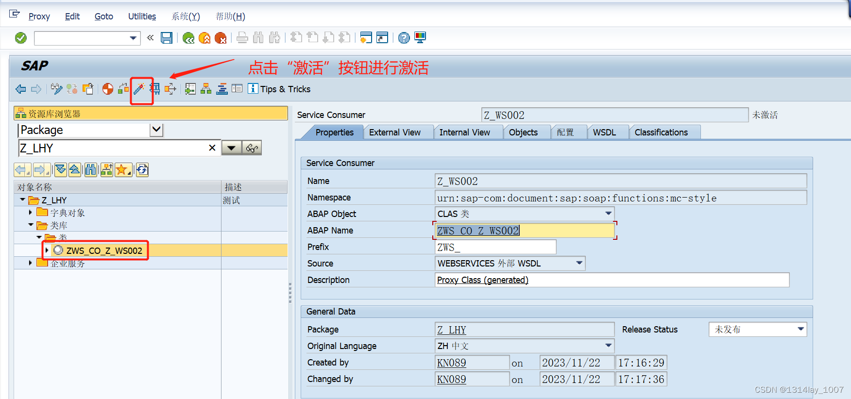Click the Create new session icon

pyautogui.click(x=366, y=38)
